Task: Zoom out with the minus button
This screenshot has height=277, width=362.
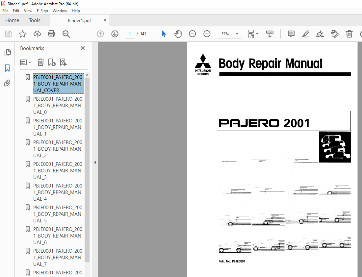Action: click(192, 34)
